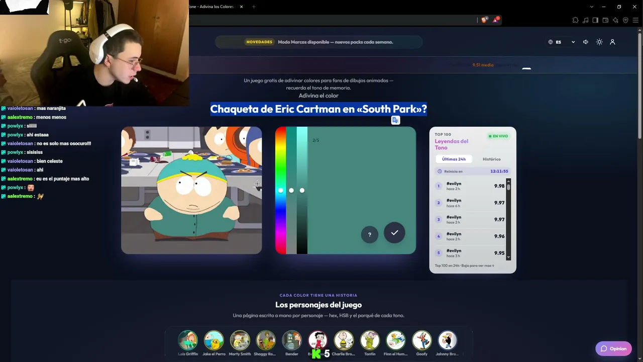Open the browser hamburger menu

635,20
